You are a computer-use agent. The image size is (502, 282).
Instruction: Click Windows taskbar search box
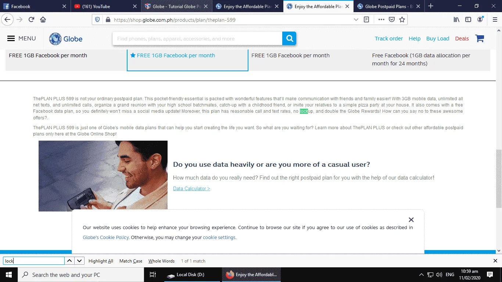81,275
